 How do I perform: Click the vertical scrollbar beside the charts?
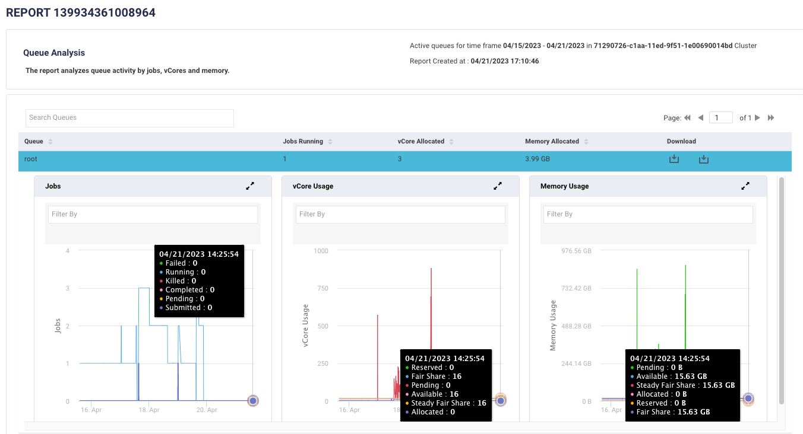(x=782, y=291)
